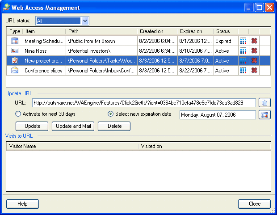The image size is (277, 215).
Task: Click the 8/2/2006 6:34 created date cell
Action: (x=157, y=51)
